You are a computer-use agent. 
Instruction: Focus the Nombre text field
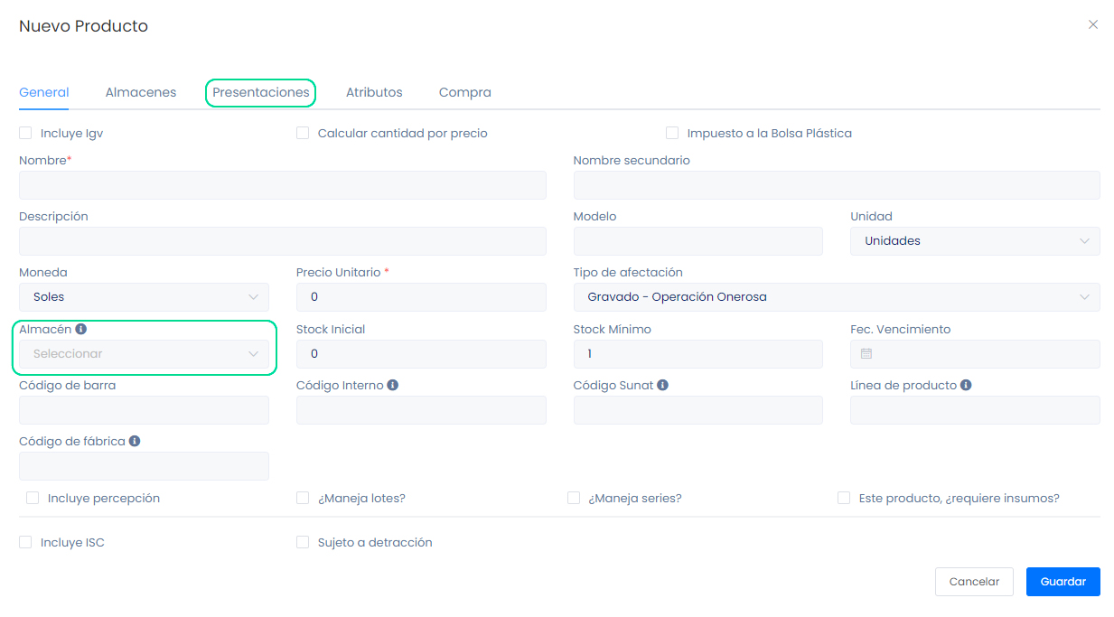tap(282, 185)
